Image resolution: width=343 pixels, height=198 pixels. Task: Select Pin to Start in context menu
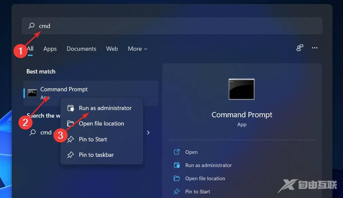(93, 139)
